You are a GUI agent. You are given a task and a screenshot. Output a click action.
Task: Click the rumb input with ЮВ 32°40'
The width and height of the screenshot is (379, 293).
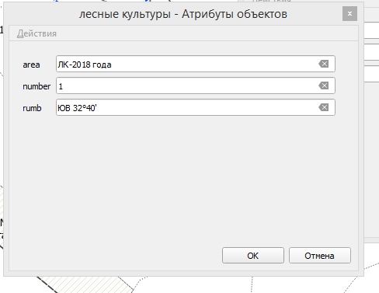click(x=196, y=107)
